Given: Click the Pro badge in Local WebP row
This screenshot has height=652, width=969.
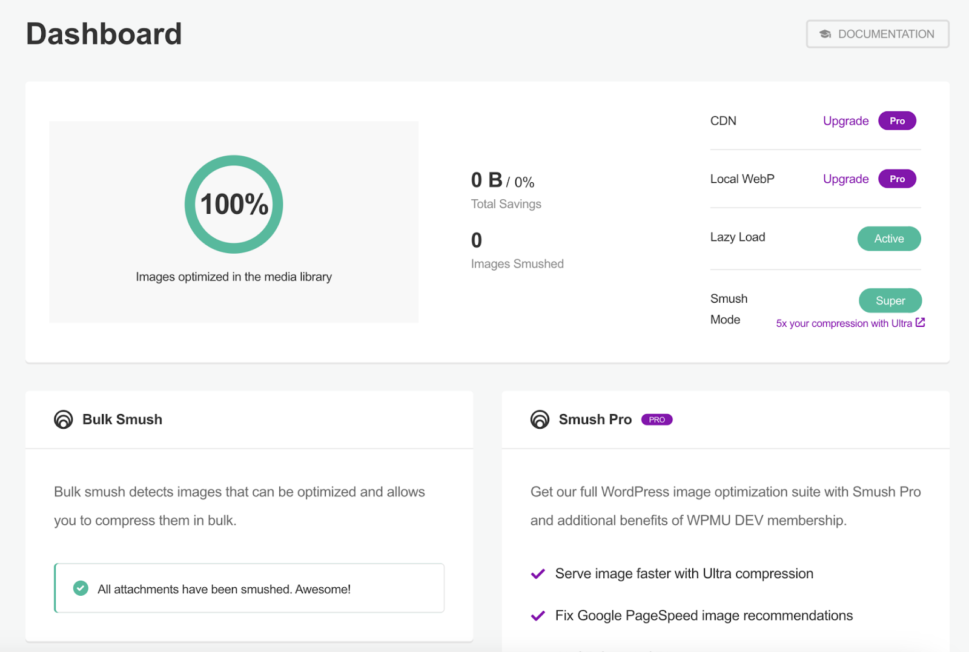Looking at the screenshot, I should click(x=897, y=179).
